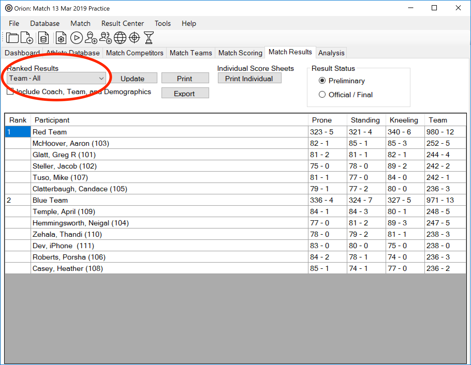Enable Include Coach, Team, and Demographics checkbox
This screenshot has height=365, width=471.
(x=10, y=92)
